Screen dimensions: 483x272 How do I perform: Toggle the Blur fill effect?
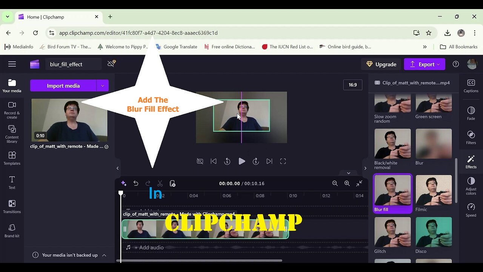point(392,194)
